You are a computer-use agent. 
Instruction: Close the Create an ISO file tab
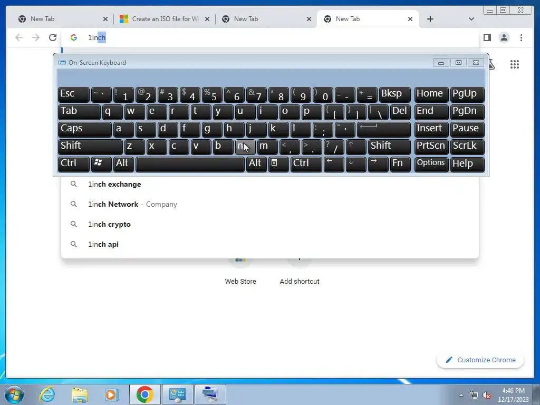point(207,19)
